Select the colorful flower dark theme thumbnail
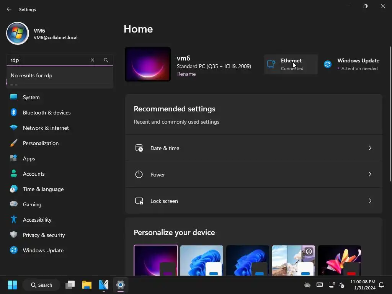The width and height of the screenshot is (392, 294). tap(340, 260)
